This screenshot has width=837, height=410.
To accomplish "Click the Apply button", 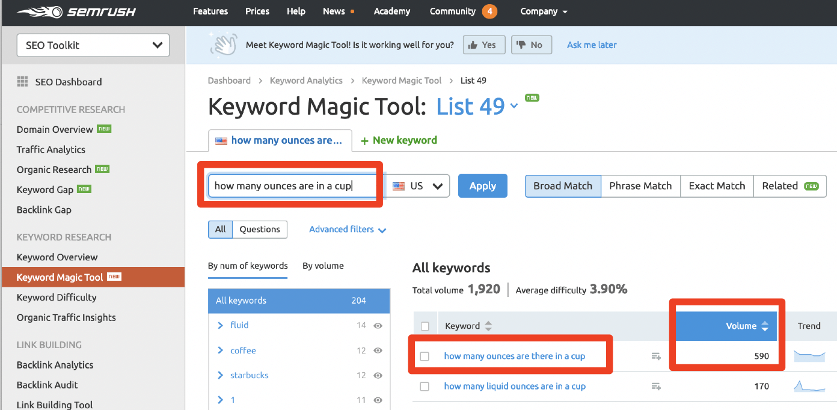I will point(483,186).
